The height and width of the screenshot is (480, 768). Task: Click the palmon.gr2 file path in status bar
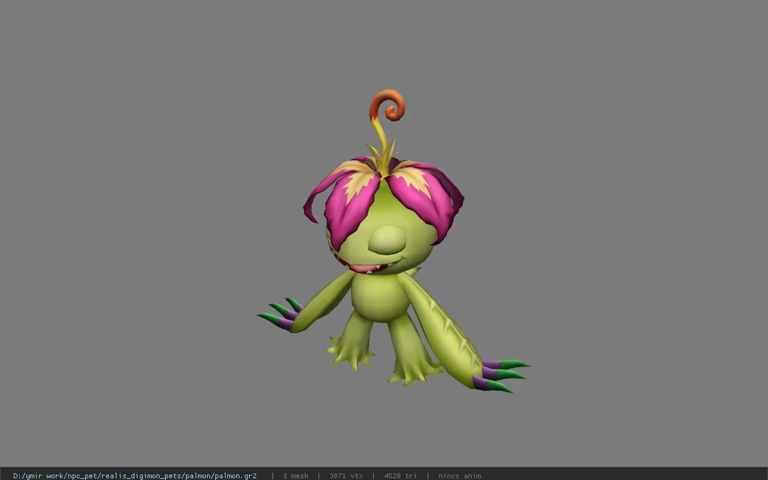click(x=135, y=476)
